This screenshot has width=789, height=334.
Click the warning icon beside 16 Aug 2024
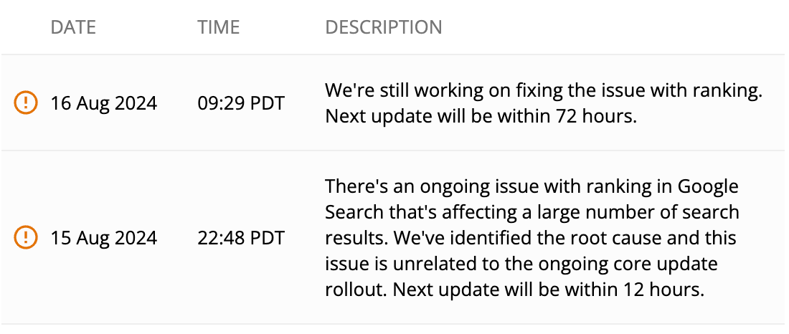[x=25, y=103]
